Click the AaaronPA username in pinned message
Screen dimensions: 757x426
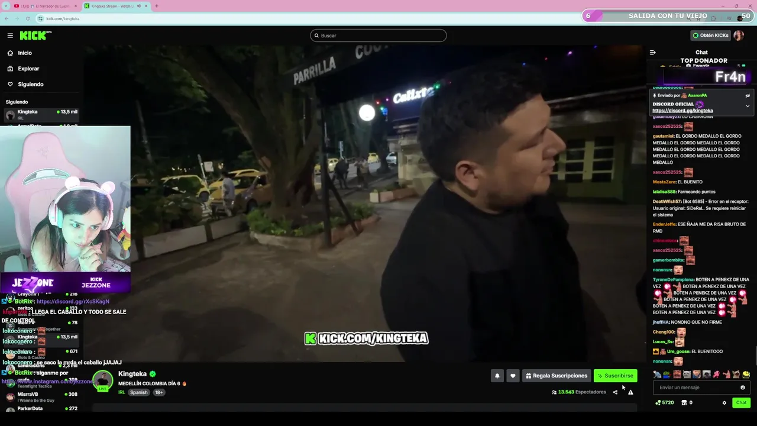pos(697,95)
